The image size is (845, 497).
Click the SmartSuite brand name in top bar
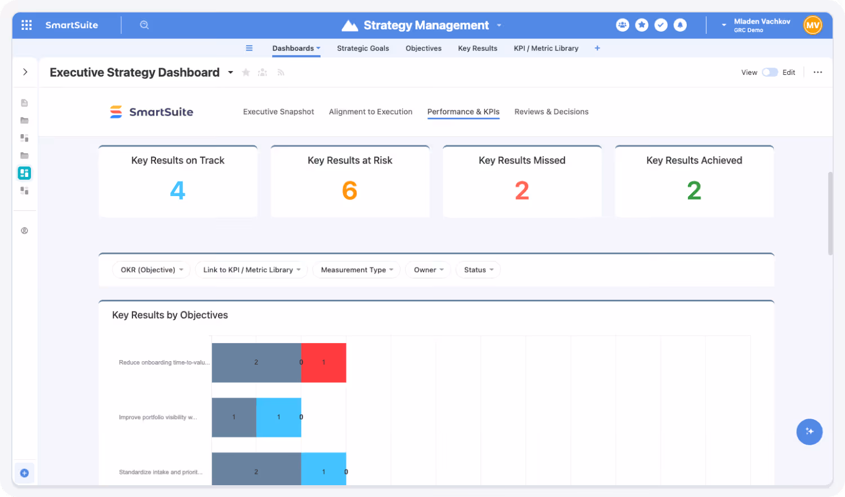(72, 25)
